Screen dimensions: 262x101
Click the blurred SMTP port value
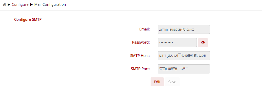point(174,68)
